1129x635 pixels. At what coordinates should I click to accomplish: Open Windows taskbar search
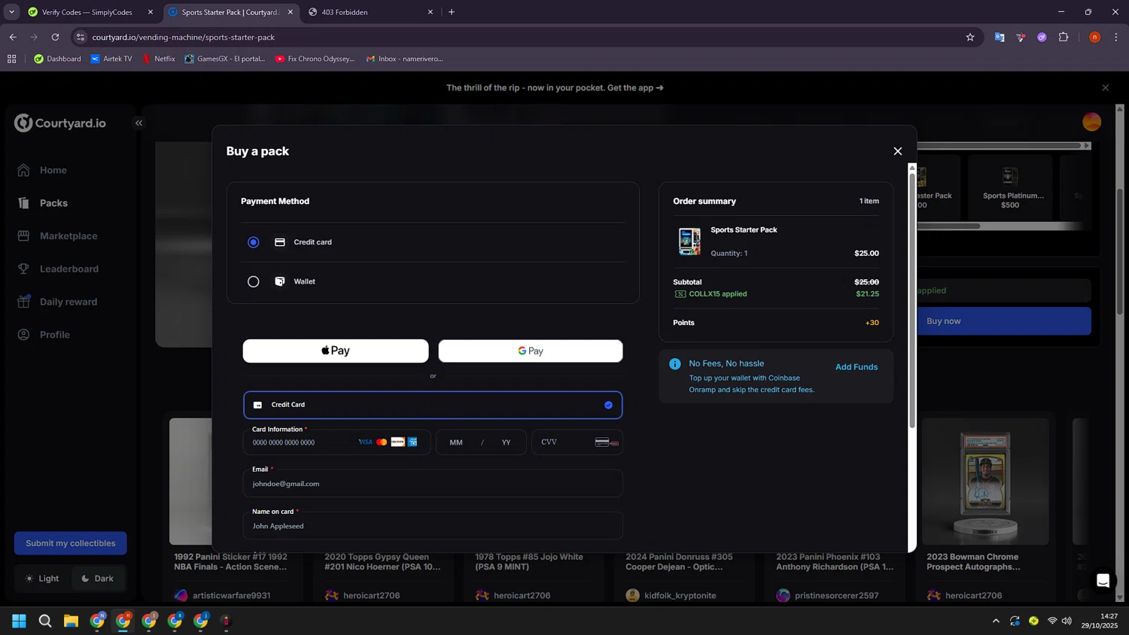pos(45,621)
